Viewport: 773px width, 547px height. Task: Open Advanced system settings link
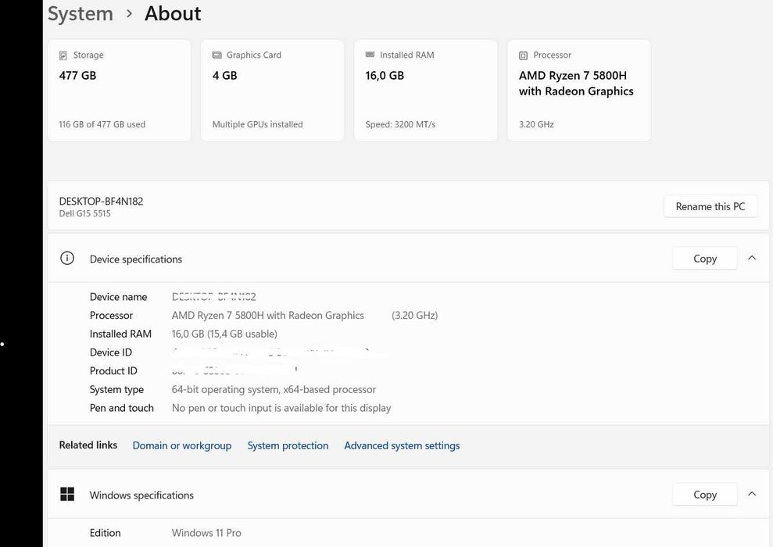402,445
